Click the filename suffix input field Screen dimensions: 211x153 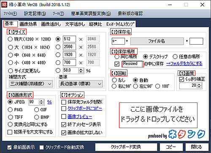click(x=196, y=41)
